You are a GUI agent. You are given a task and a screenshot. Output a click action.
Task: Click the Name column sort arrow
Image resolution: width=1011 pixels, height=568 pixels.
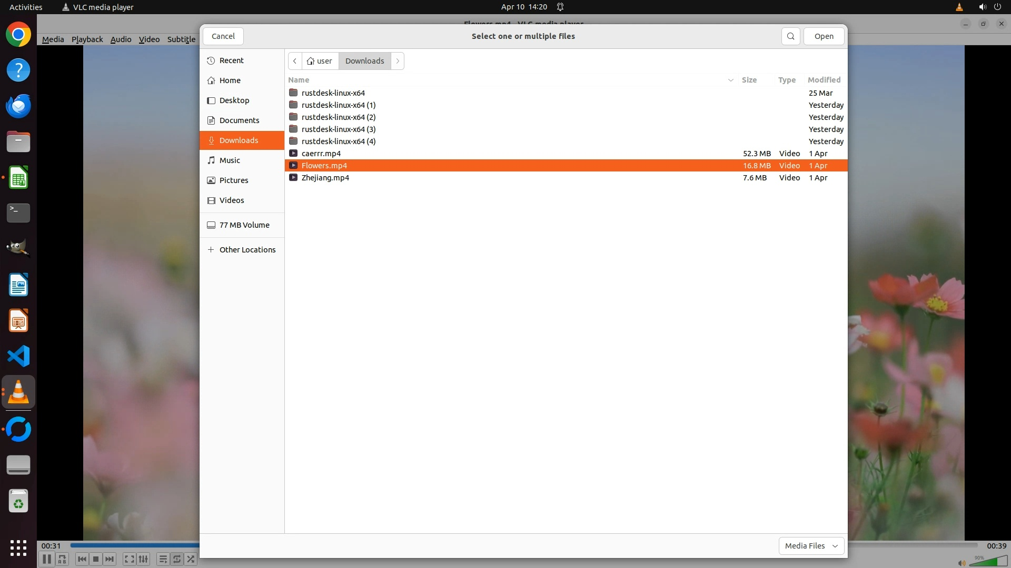pyautogui.click(x=730, y=80)
